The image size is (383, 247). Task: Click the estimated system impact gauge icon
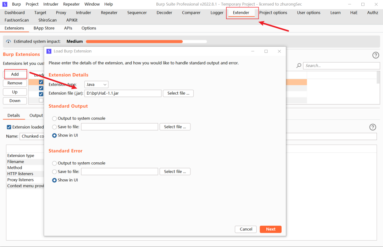click(9, 41)
